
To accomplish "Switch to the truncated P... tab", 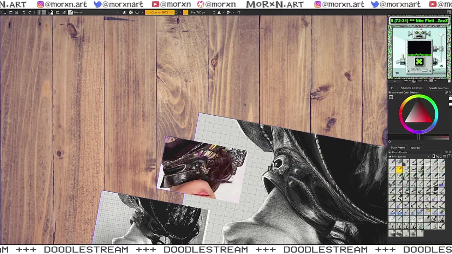I will pos(393,88).
